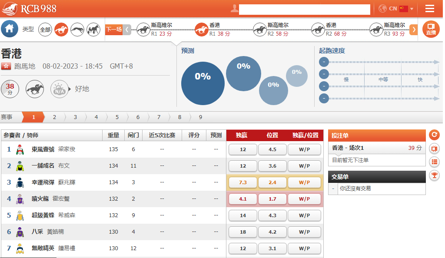Switch to race 2 tab

[54, 117]
